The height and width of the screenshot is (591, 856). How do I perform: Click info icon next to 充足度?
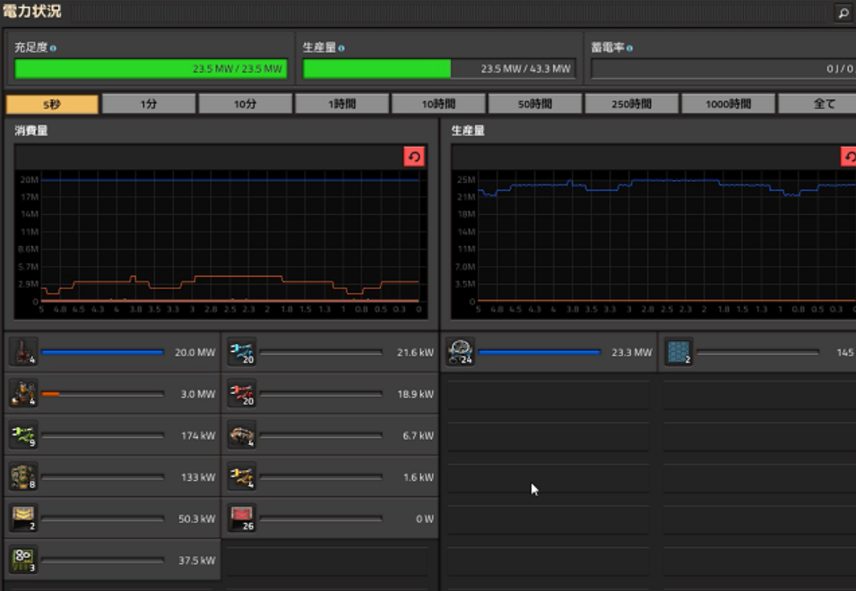53,48
